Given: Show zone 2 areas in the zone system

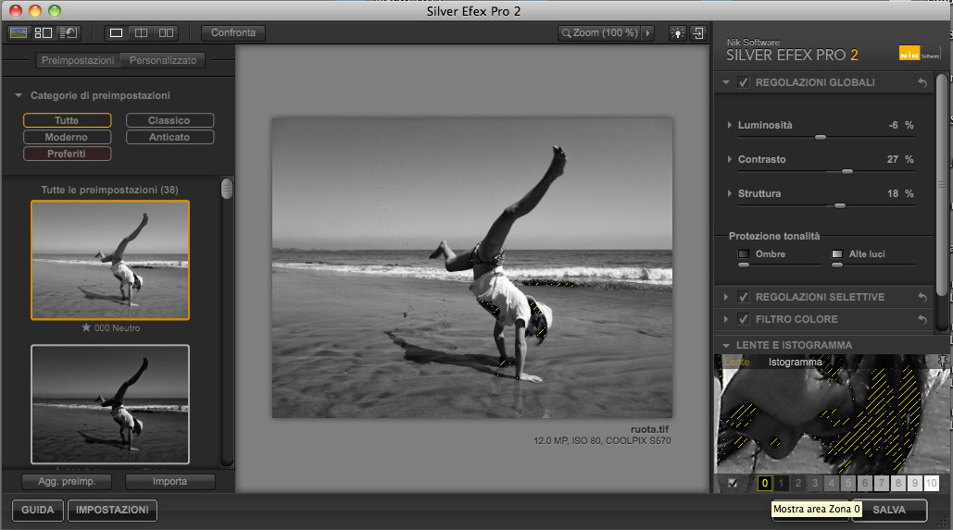Looking at the screenshot, I should (x=798, y=483).
